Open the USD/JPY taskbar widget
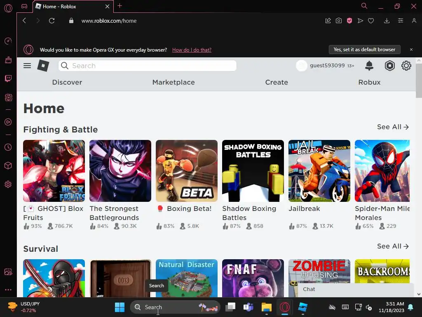Viewport: 422px width, 317px height. [x=23, y=307]
